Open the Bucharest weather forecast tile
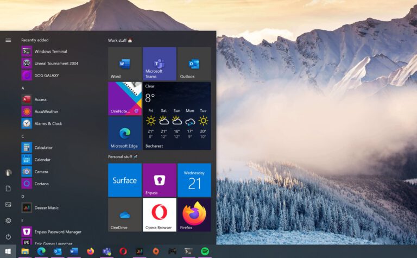 tap(177, 116)
